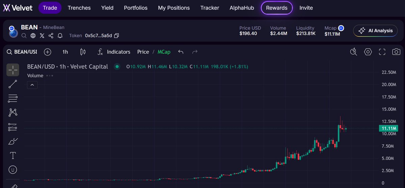The height and width of the screenshot is (188, 405).
Task: Open the Invite page
Action: (x=306, y=8)
